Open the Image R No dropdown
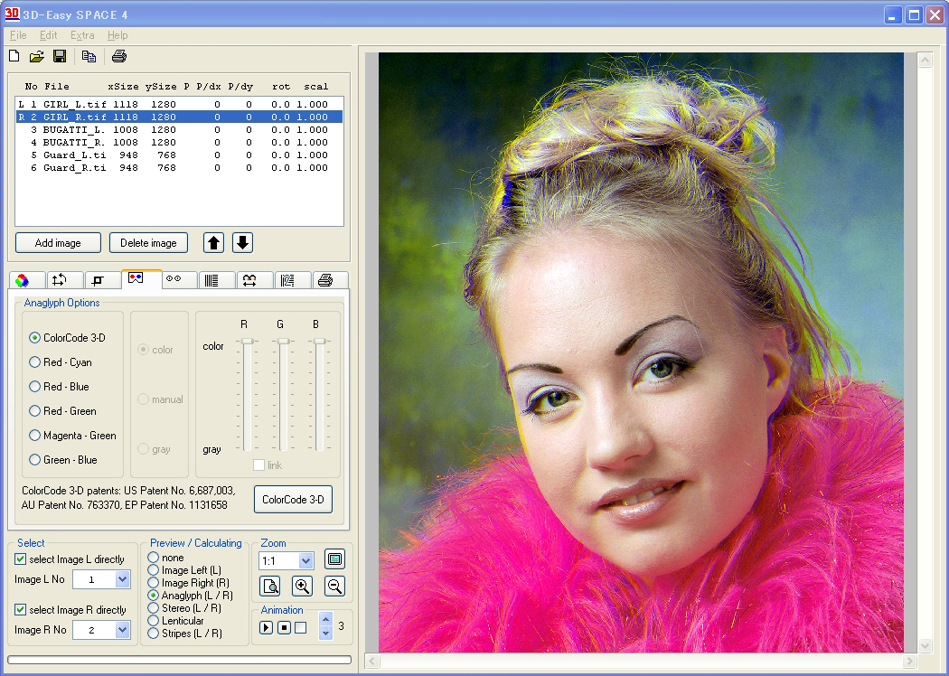The height and width of the screenshot is (676, 949). [123, 630]
